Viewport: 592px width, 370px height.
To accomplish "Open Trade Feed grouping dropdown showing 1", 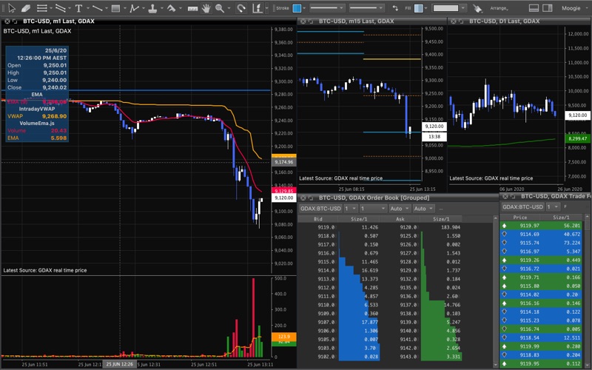I will click(x=553, y=207).
